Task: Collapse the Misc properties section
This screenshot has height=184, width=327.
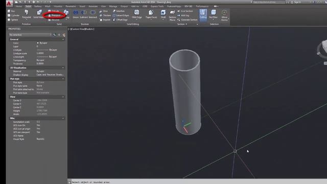Action: pos(63,118)
